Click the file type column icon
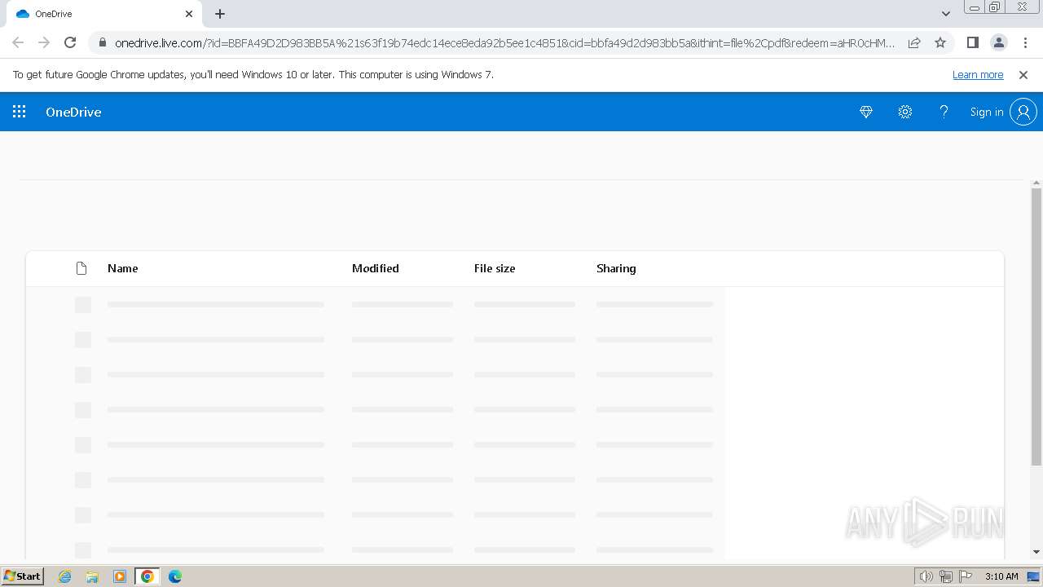This screenshot has height=587, width=1043. 81,268
